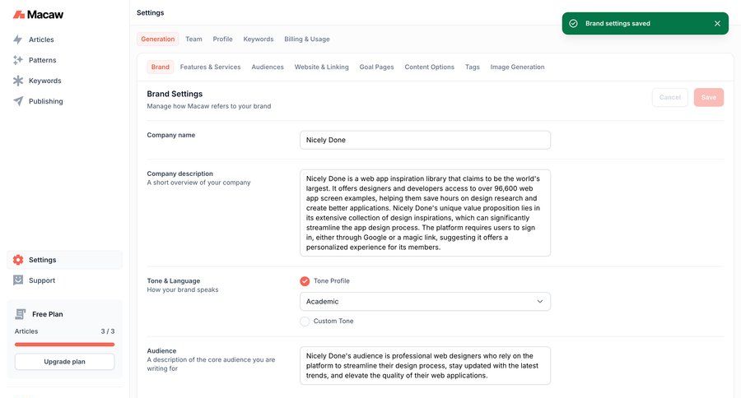This screenshot has height=398, width=741.
Task: Click the checkmark icon in saved notification
Action: click(573, 24)
